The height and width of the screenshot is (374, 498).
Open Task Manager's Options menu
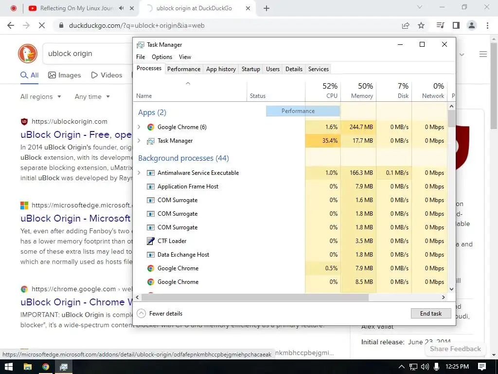click(161, 57)
